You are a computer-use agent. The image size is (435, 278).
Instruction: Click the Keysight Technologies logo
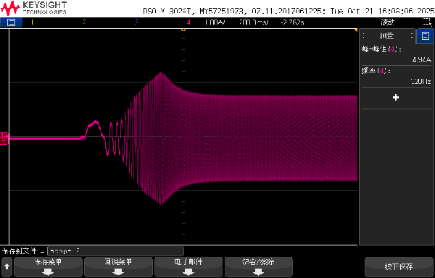[34, 8]
